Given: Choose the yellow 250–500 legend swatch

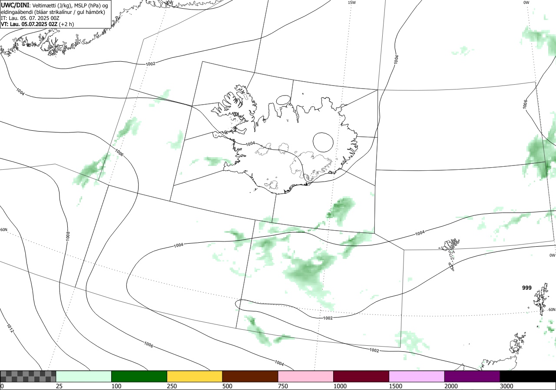Looking at the screenshot, I should pyautogui.click(x=195, y=376).
